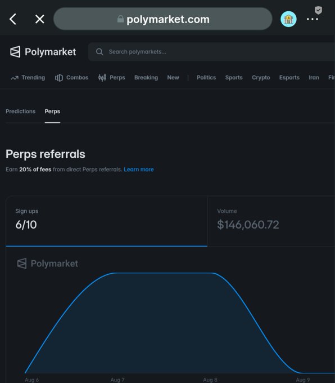Click the magnifier search icon
335x383 pixels.
click(x=99, y=52)
